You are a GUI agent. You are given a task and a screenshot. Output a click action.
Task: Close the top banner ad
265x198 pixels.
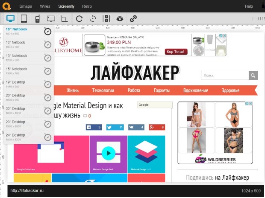coord(225,35)
